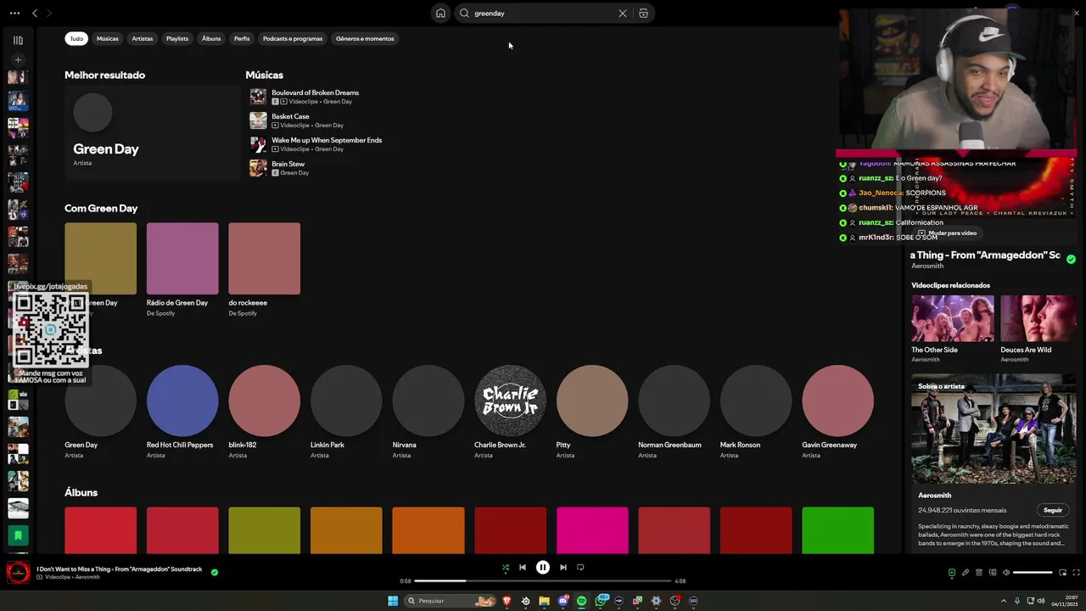Open the Norman Greenbaum artist
Viewport: 1086px width, 611px height.
click(x=674, y=412)
